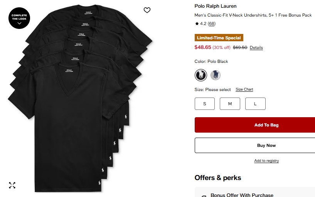This screenshot has height=197, width=315.
Task: Choose the navy blue color swatch
Action: click(x=216, y=75)
